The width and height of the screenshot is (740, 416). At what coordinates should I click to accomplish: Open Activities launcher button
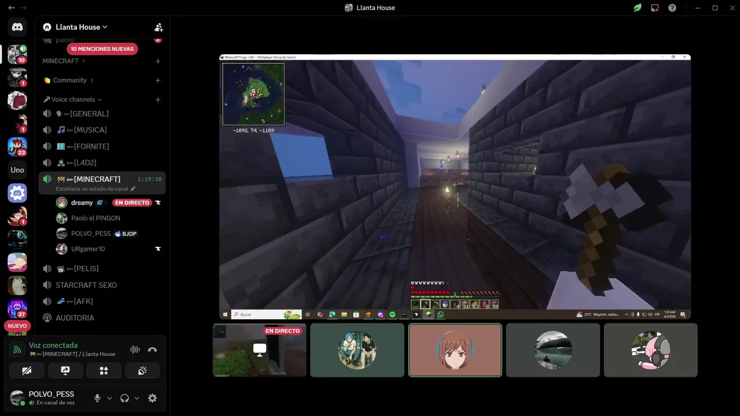click(x=104, y=370)
